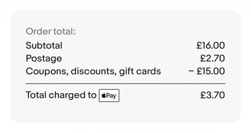Click the pound sign in £16.00
This screenshot has height=133, width=251.
tap(199, 45)
